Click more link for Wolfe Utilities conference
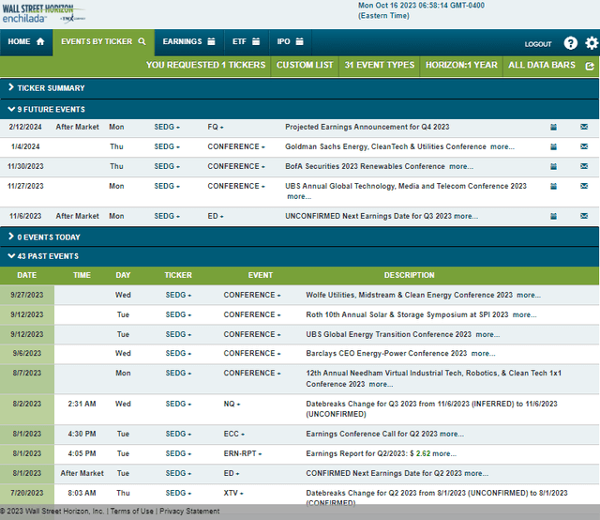Screen dimensions: 600x520 (x=529, y=295)
